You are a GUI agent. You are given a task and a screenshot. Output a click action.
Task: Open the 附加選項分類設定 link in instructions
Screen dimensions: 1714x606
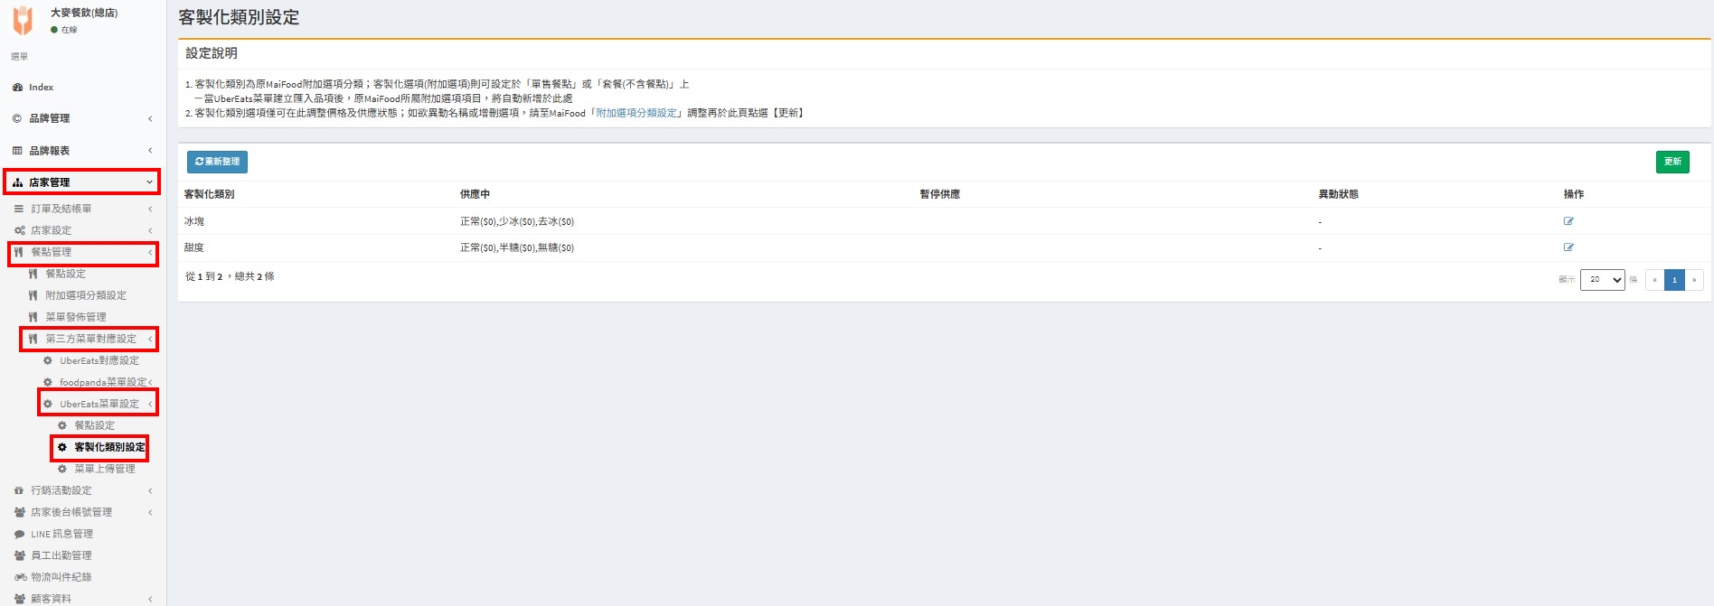click(636, 113)
